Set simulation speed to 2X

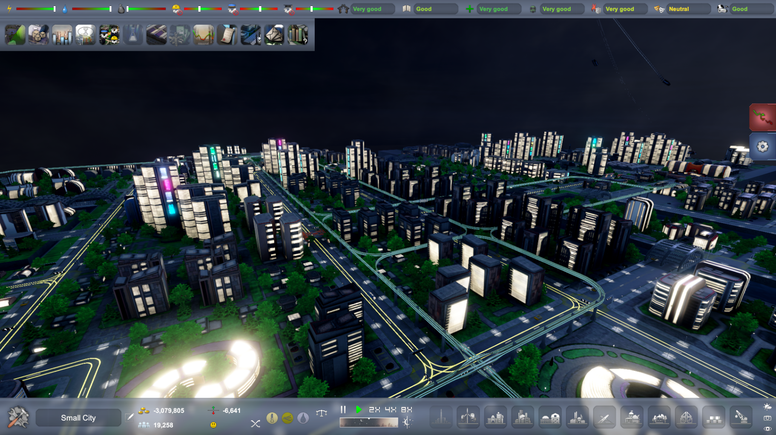click(x=374, y=409)
